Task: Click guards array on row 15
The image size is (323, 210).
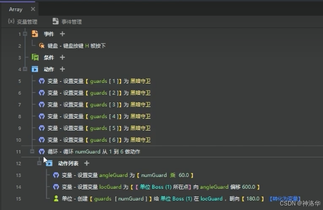Action: coord(103,199)
